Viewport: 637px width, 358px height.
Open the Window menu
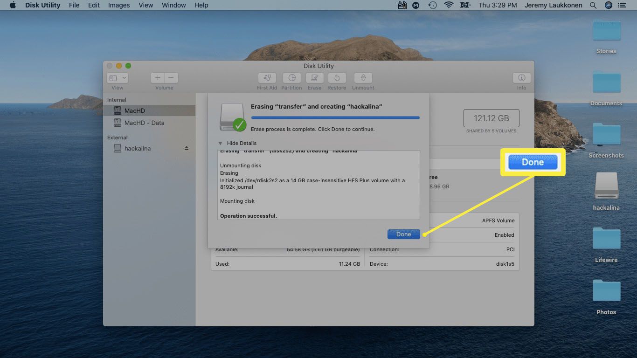[173, 5]
